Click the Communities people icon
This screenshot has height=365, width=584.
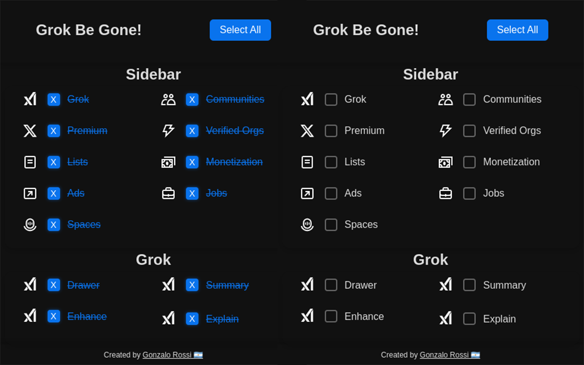(x=168, y=99)
